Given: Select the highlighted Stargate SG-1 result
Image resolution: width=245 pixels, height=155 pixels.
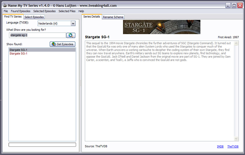Looking at the screenshot, I should (42, 50).
